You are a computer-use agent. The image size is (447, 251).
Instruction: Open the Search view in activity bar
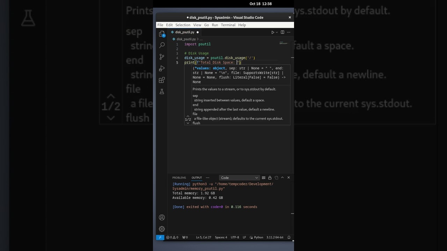coord(162,45)
